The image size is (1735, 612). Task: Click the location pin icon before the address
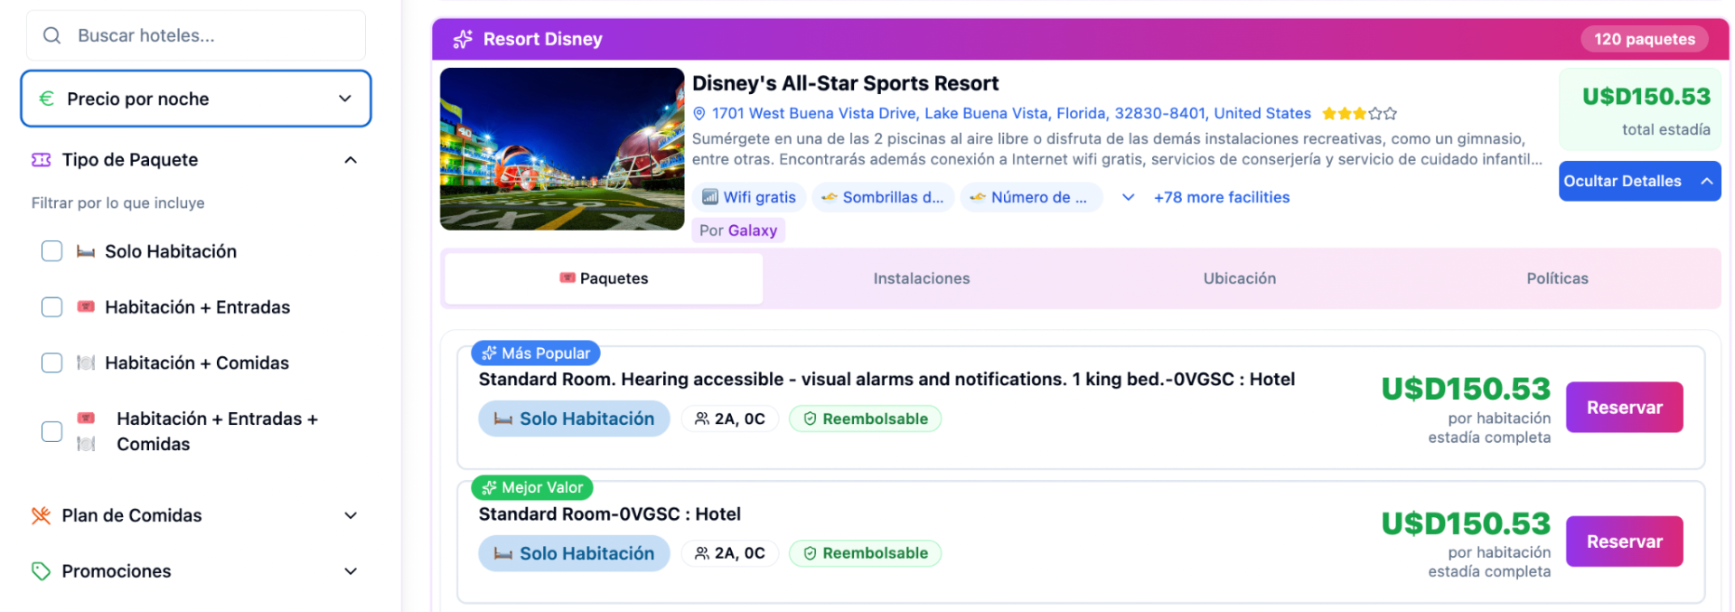pyautogui.click(x=699, y=114)
